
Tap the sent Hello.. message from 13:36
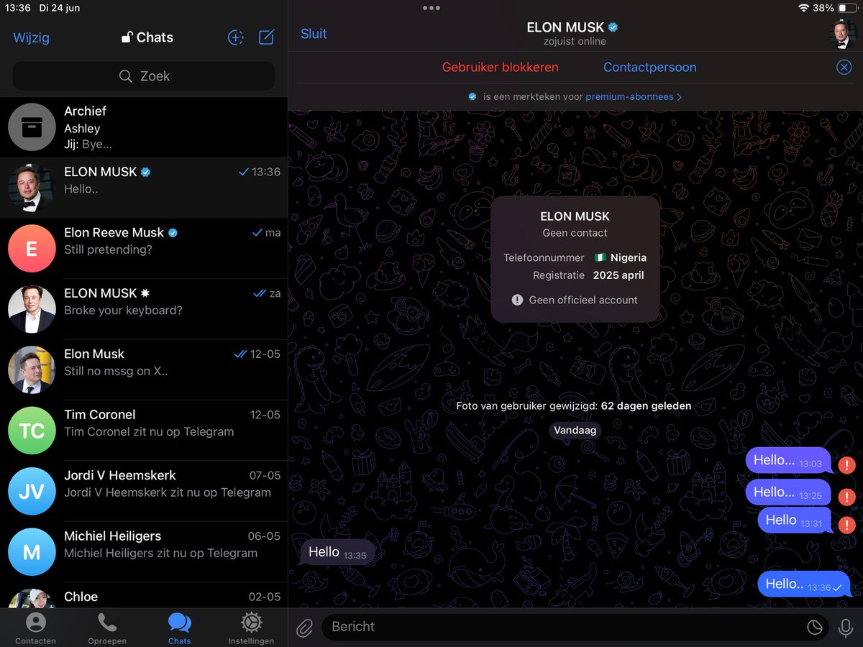coord(803,584)
